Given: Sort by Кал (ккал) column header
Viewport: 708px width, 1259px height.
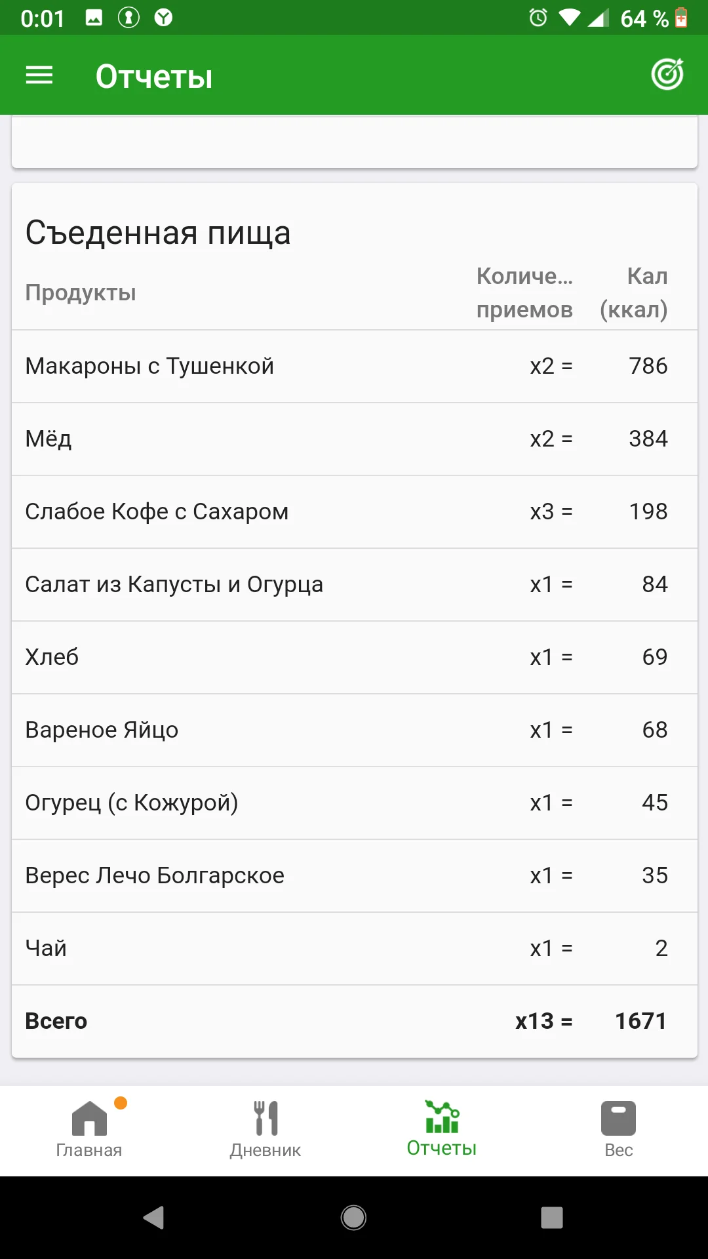Looking at the screenshot, I should click(x=633, y=292).
